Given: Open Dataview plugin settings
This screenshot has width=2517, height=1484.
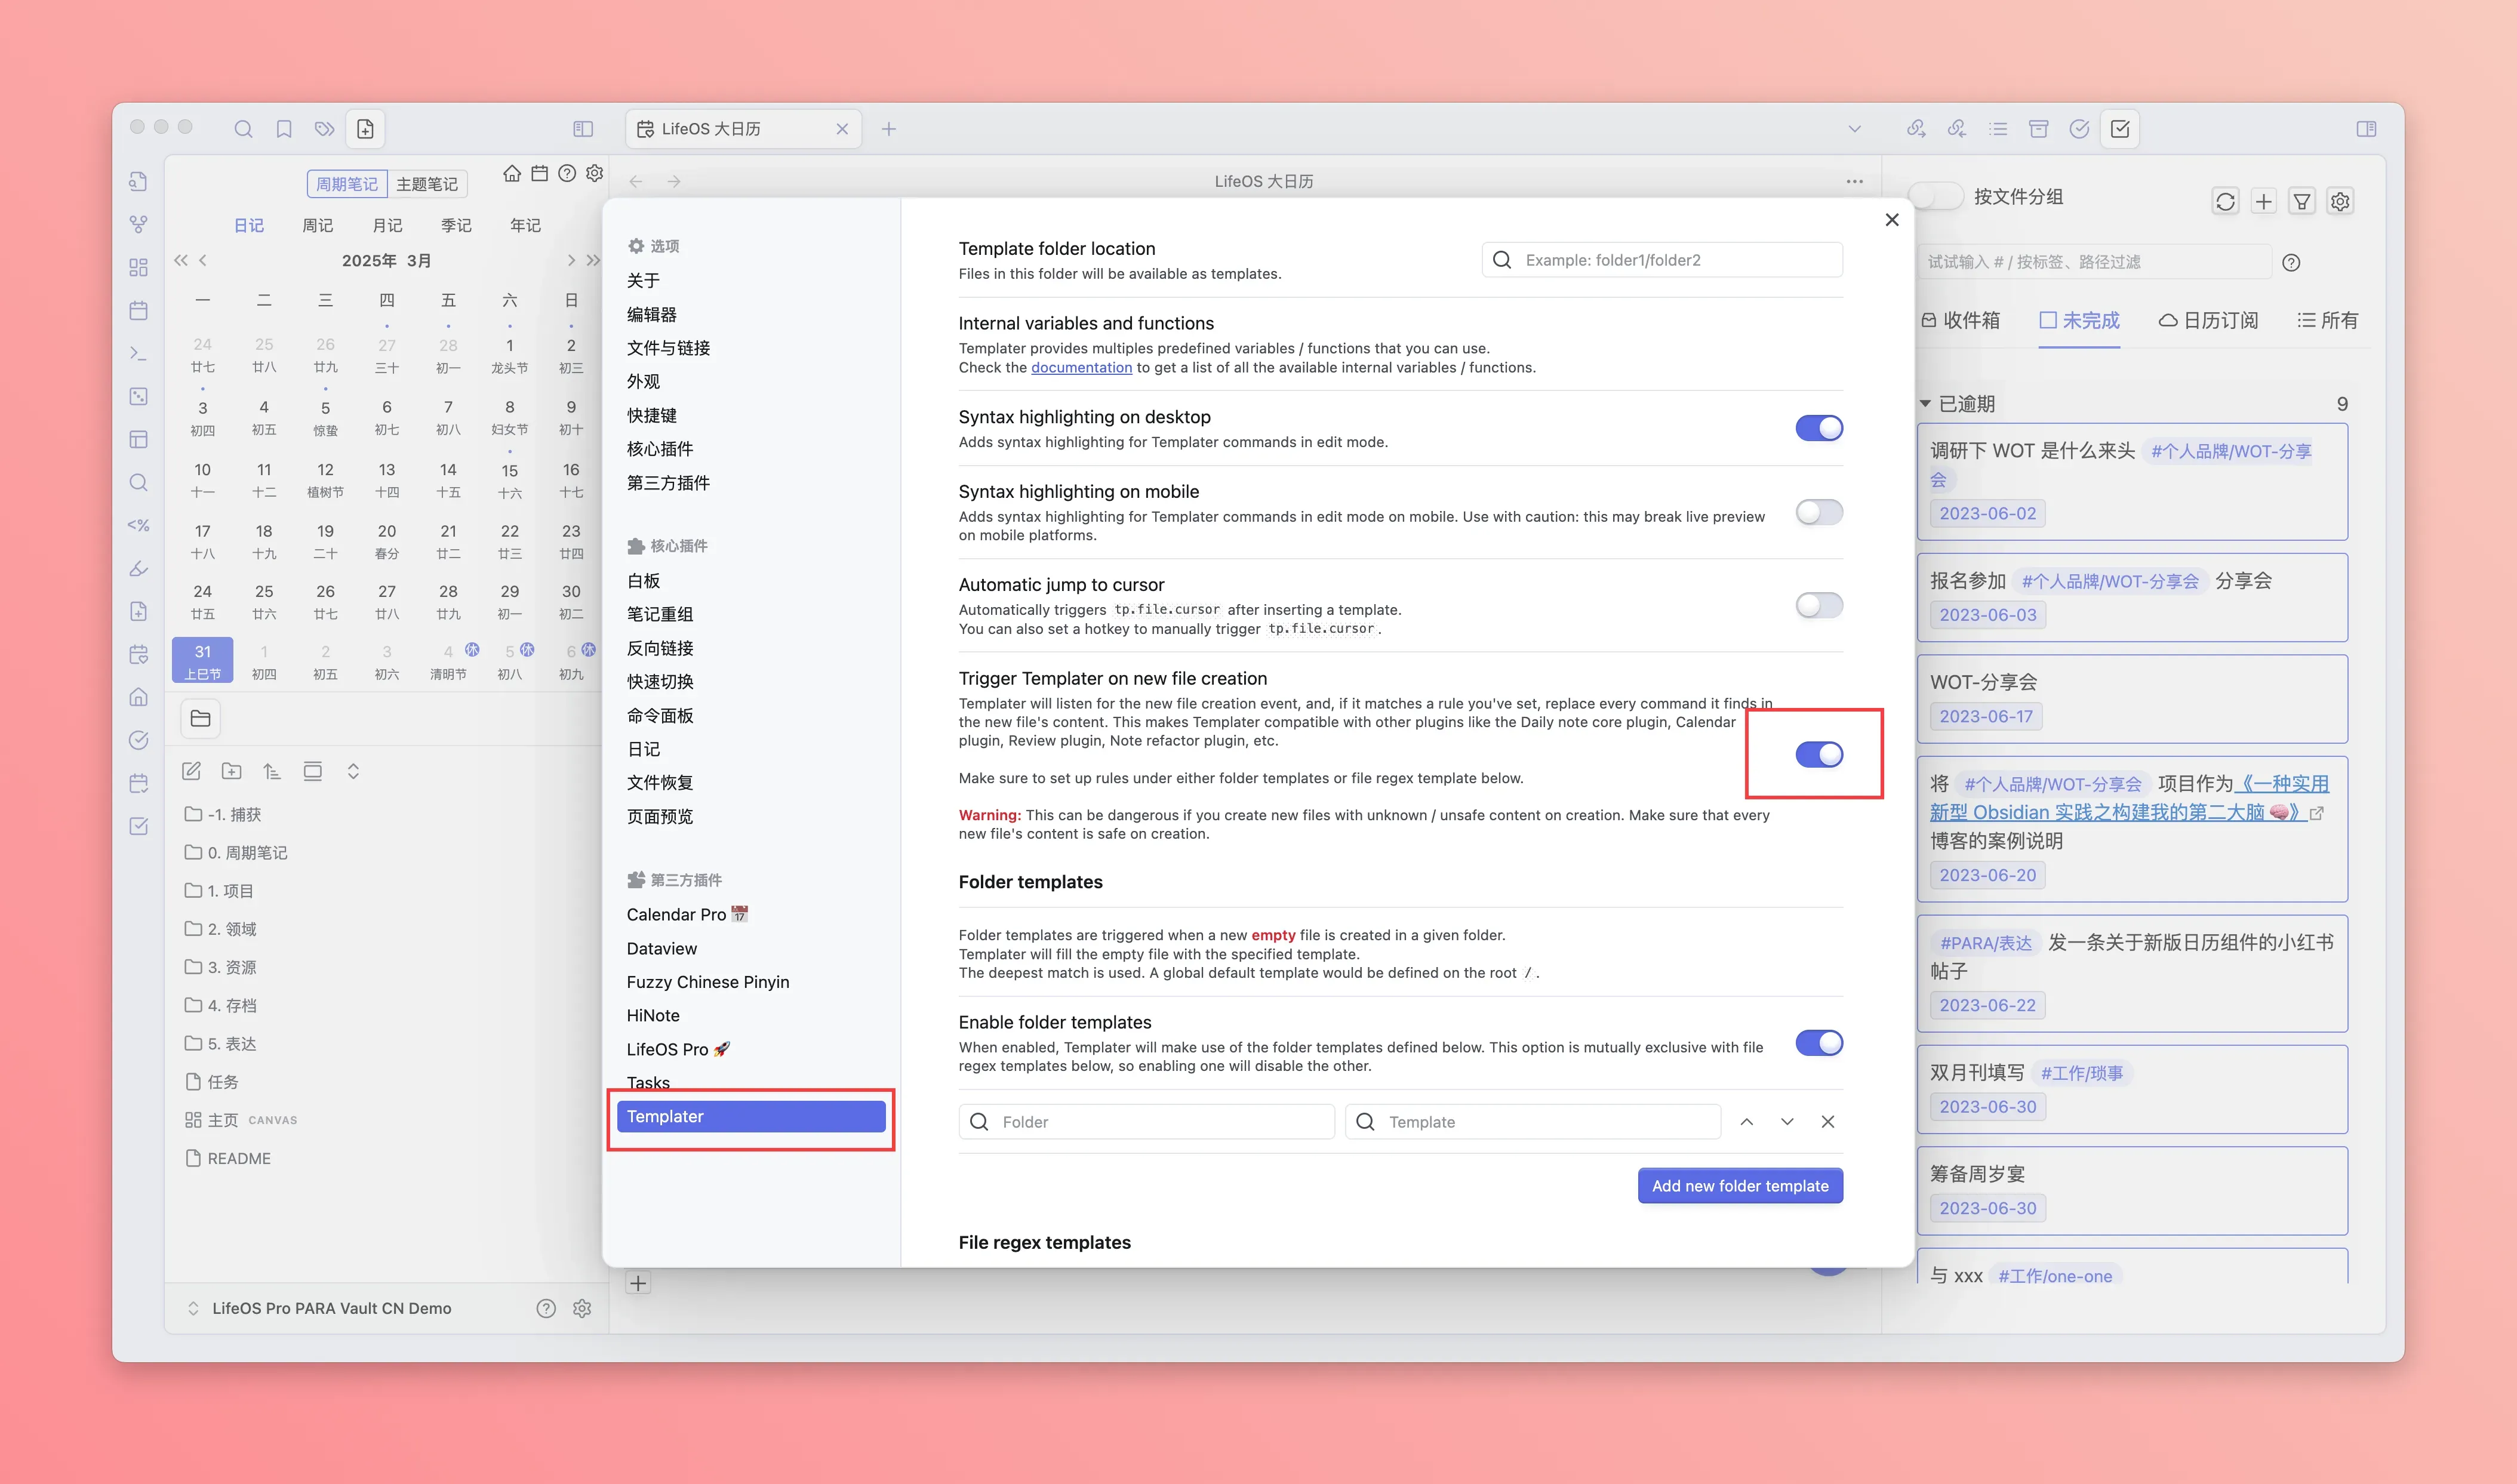Looking at the screenshot, I should click(662, 948).
